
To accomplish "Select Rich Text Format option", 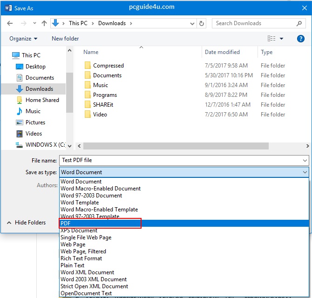I will click(81, 258).
